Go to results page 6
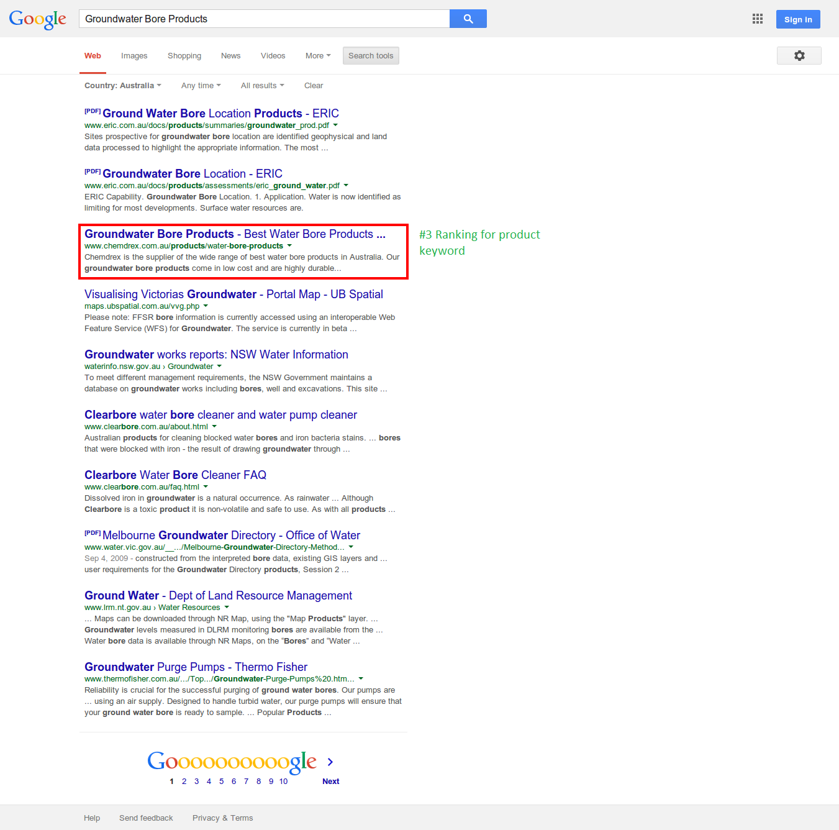Viewport: 839px width, 830px height. click(x=234, y=781)
